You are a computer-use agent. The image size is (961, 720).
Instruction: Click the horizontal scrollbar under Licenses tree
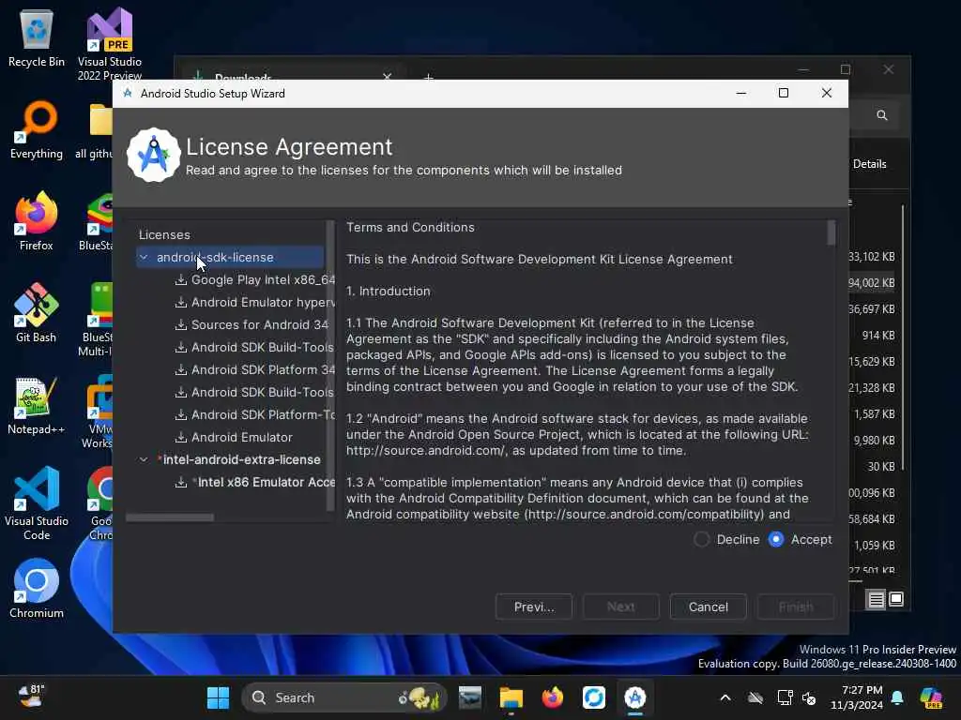point(170,517)
